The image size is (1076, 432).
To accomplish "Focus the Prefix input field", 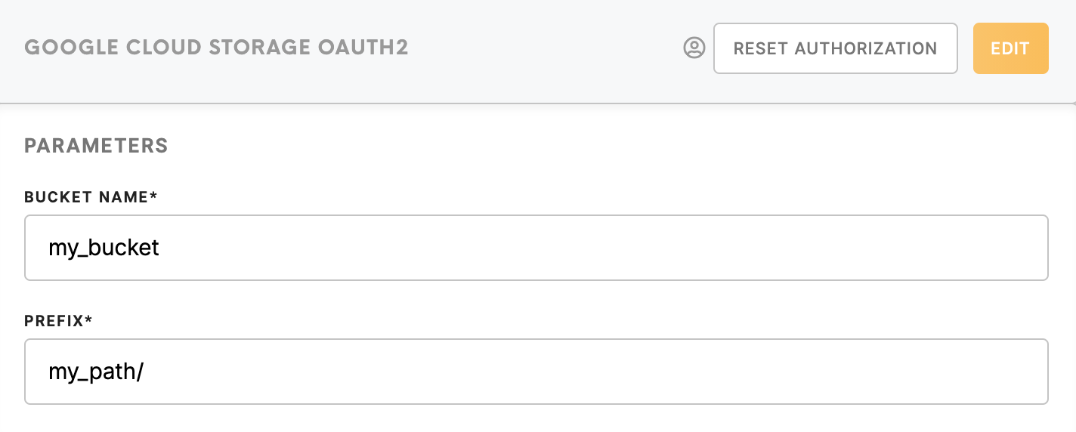I will 536,372.
